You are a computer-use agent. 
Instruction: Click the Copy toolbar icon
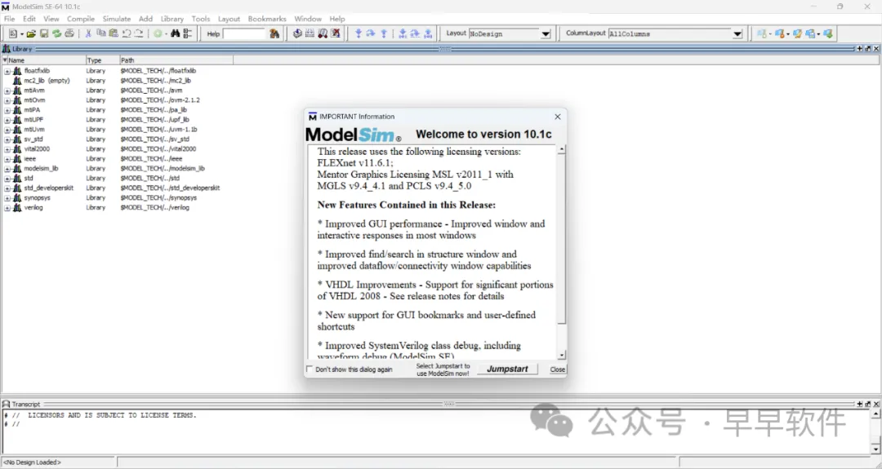pos(101,33)
